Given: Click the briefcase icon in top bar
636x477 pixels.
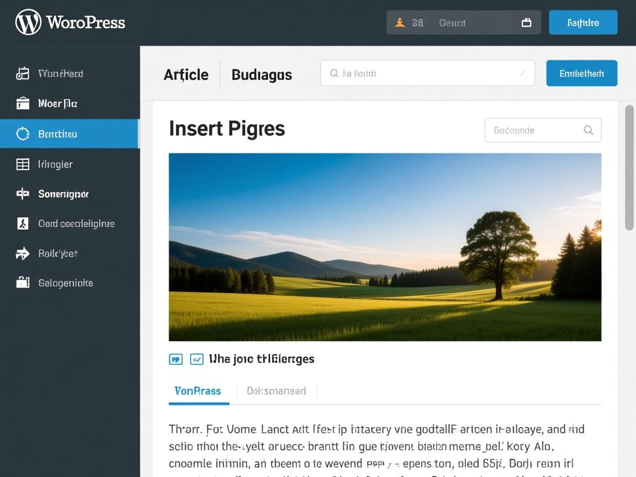Looking at the screenshot, I should pos(526,23).
